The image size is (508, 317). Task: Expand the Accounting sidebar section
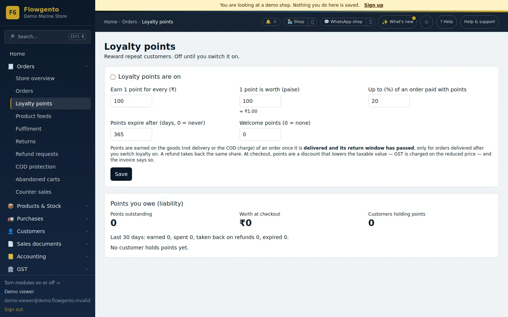(x=48, y=256)
